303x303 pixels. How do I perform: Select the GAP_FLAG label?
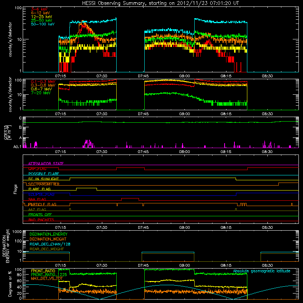[37, 169]
